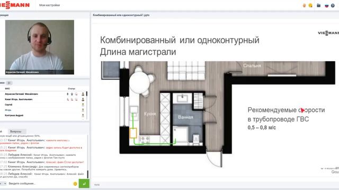
Task: Click the ФИО column header
Action: (x=7, y=89)
